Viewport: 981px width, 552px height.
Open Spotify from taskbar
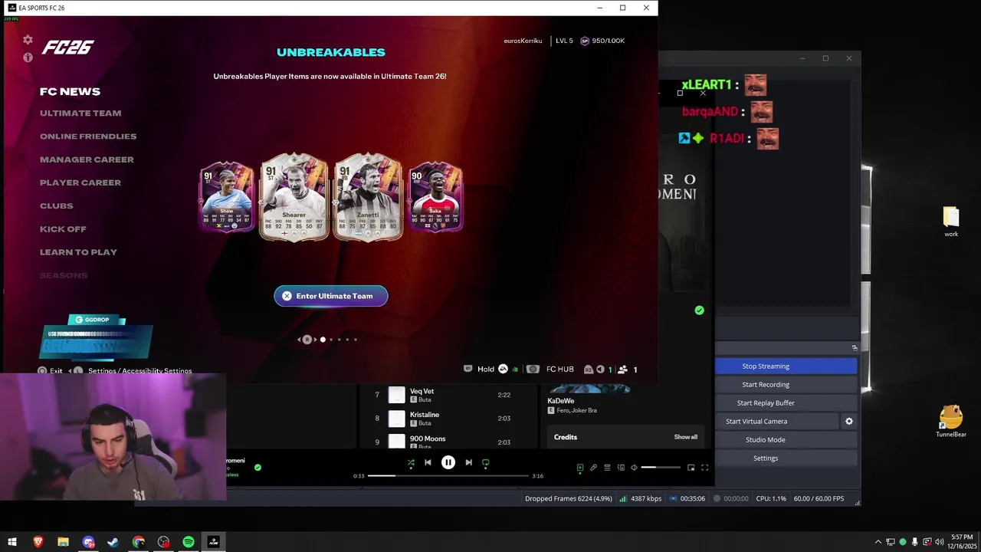(x=189, y=542)
